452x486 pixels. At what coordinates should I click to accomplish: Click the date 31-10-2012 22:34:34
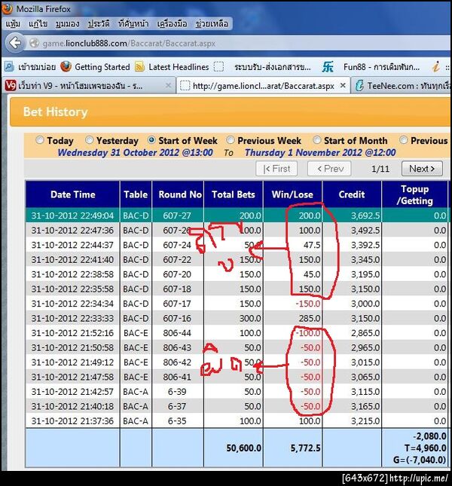[x=72, y=304]
